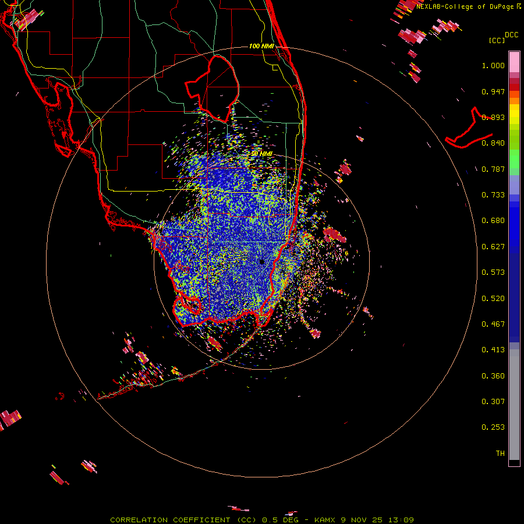This screenshot has height=524, width=524.
Task: Pick the light pink segment of the color bar
Action: tap(514, 62)
